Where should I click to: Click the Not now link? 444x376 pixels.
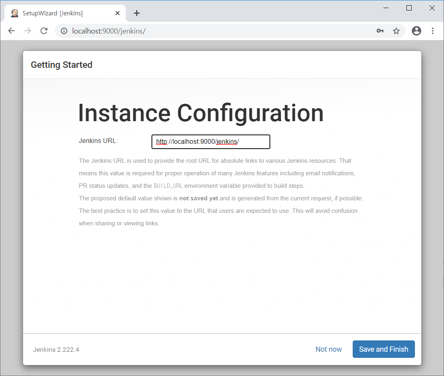(x=328, y=349)
